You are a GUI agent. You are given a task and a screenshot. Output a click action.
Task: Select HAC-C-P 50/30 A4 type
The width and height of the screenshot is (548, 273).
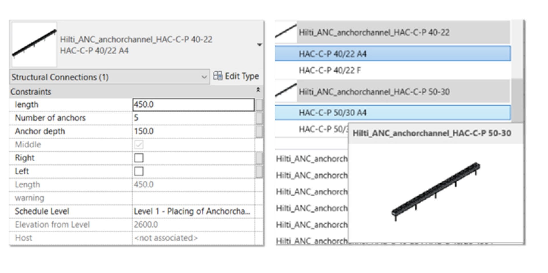tap(392, 113)
